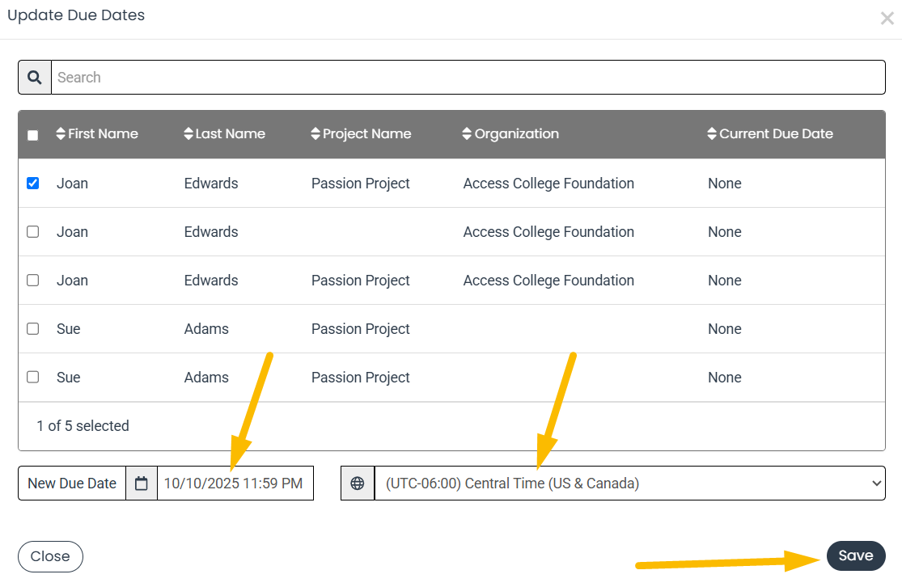Click the calendar icon beside New Due Date

click(x=142, y=484)
